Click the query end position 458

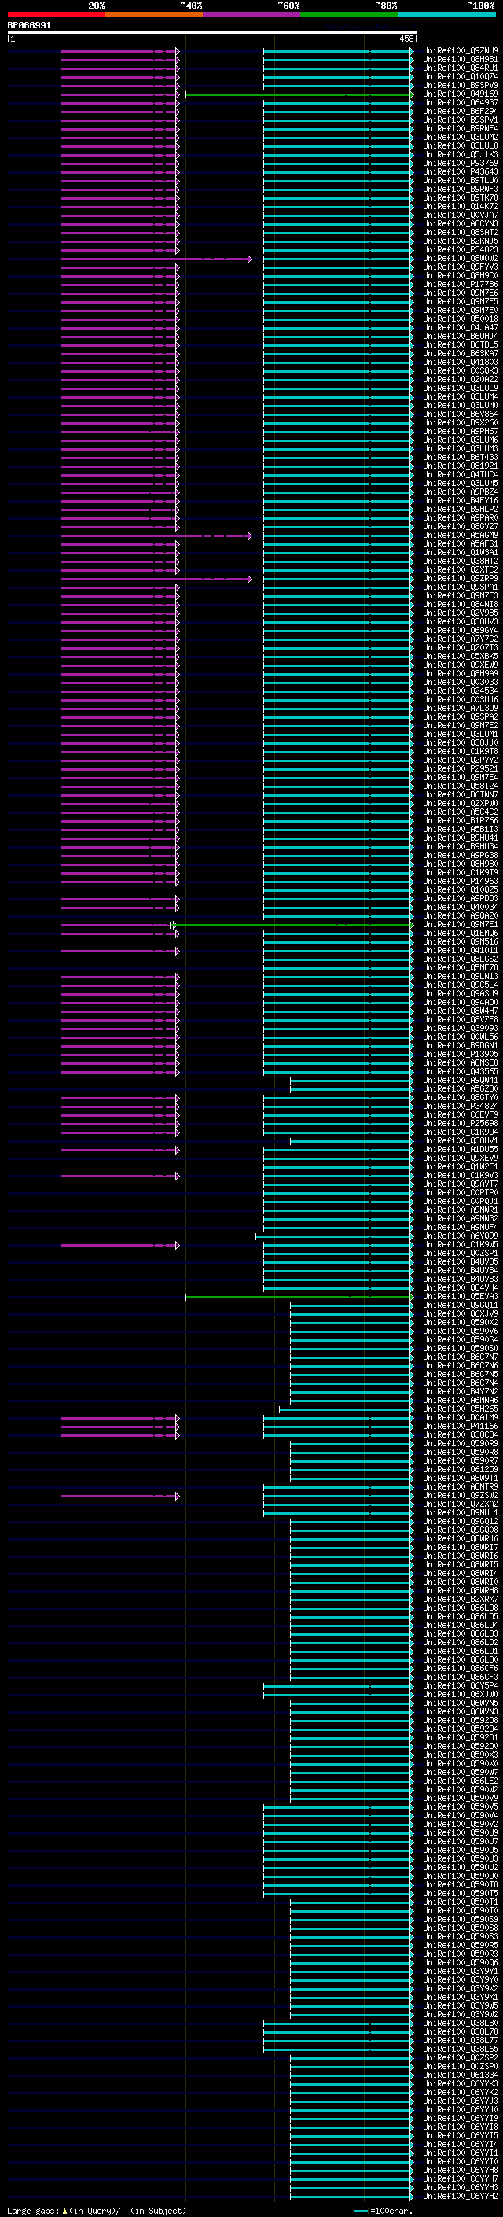[x=406, y=39]
